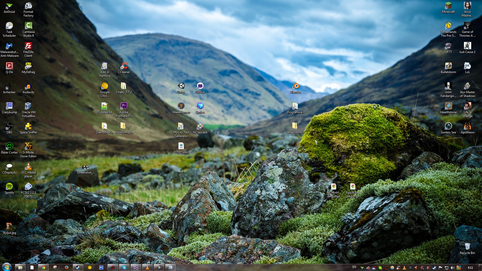Select the Unity desktop shortcut

click(x=181, y=88)
